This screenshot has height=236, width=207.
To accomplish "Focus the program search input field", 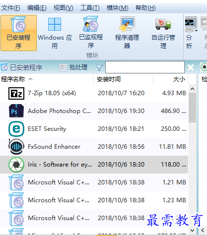I will point(145,67).
